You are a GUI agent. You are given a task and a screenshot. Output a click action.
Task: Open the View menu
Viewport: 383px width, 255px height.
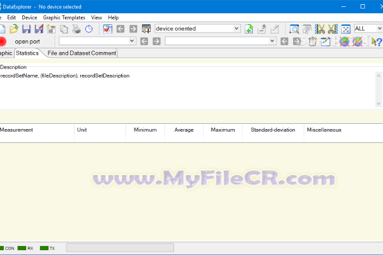coord(96,18)
